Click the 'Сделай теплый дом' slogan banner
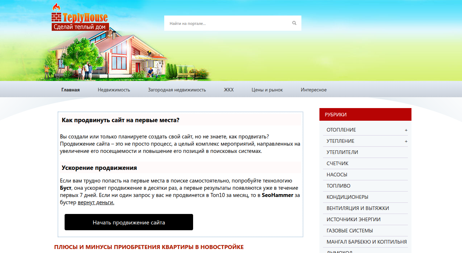The height and width of the screenshot is (253, 462). [x=80, y=27]
